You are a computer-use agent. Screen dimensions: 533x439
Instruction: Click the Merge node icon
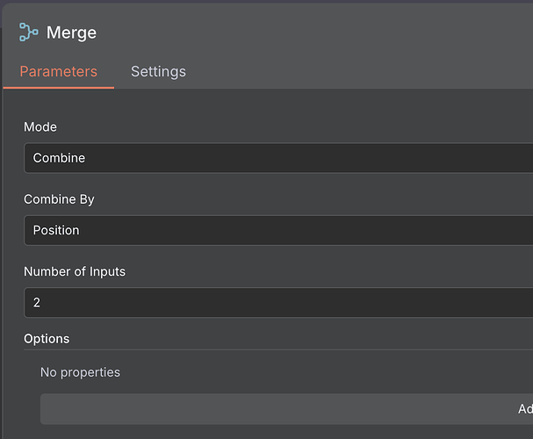click(x=29, y=32)
